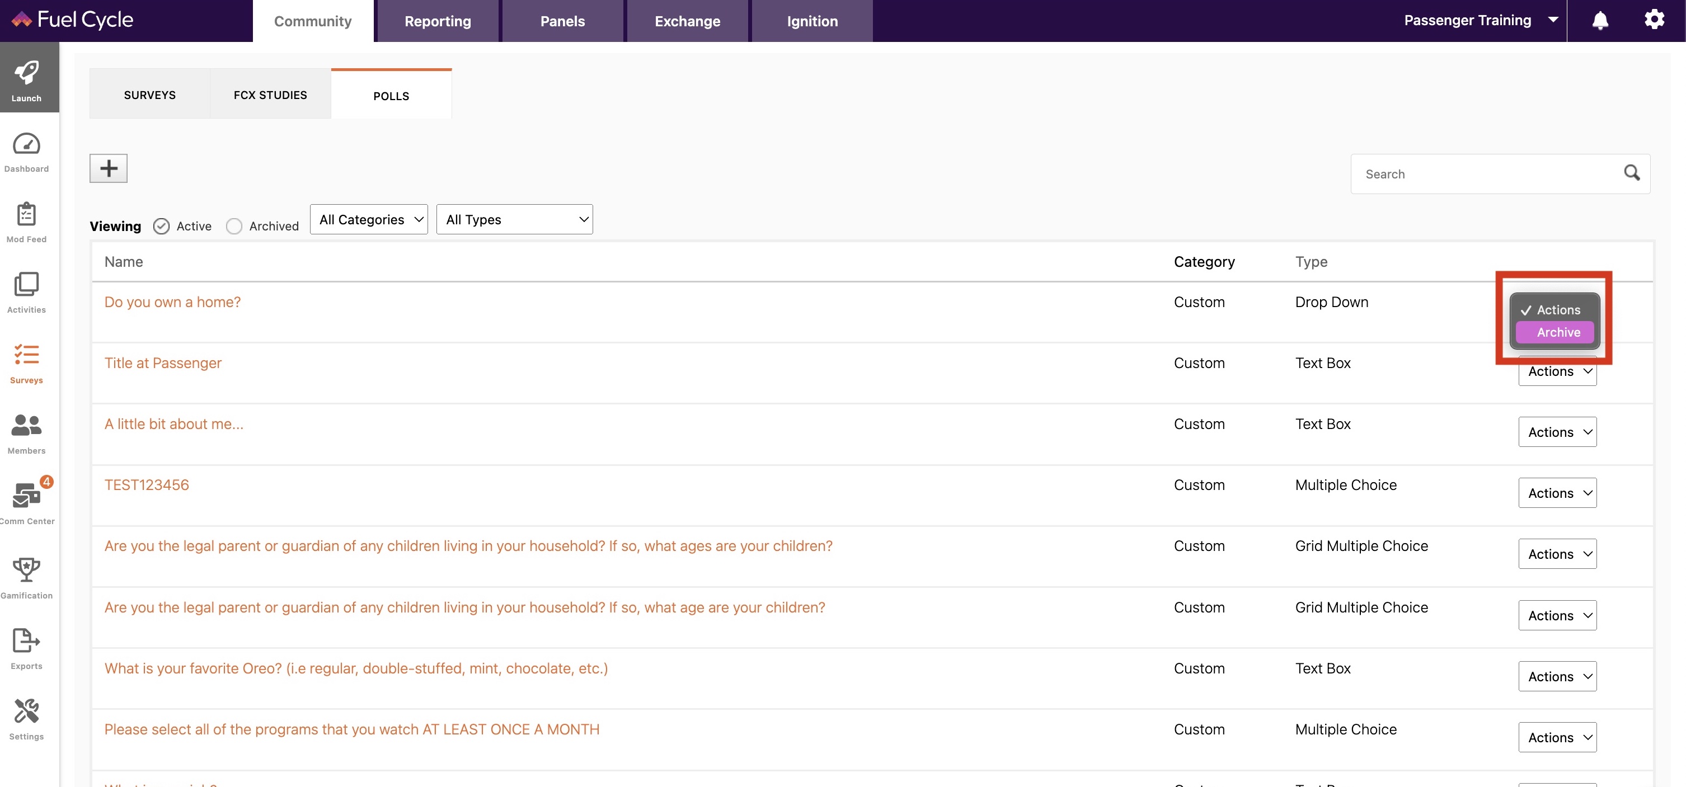Open poll about what age children

click(x=464, y=608)
